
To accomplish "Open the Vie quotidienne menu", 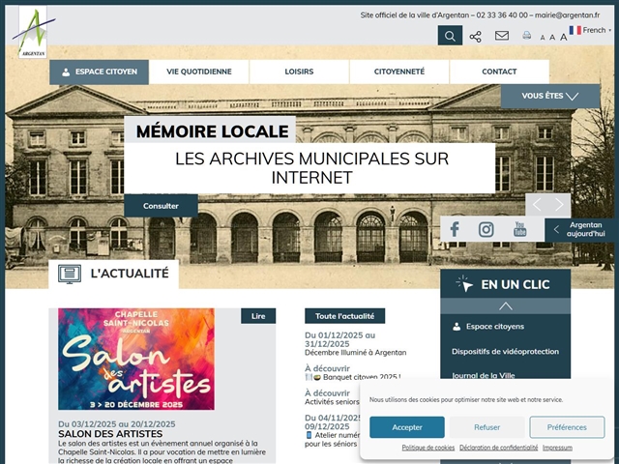I will pos(198,72).
